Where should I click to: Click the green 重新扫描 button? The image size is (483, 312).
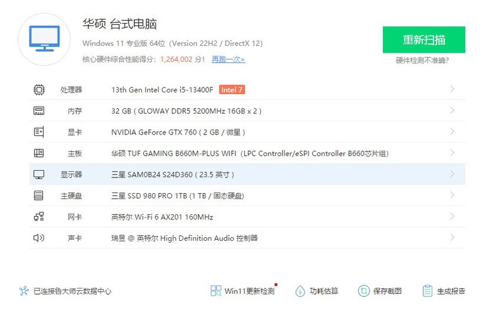click(x=424, y=40)
